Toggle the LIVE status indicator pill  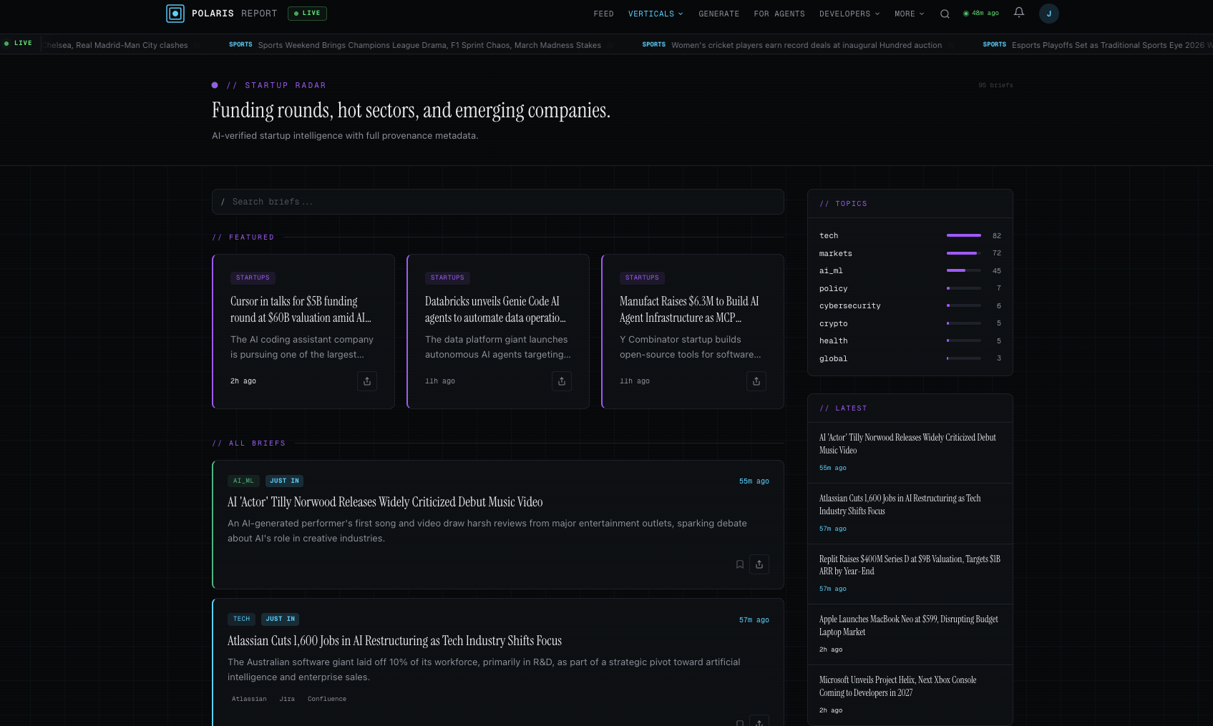coord(307,13)
